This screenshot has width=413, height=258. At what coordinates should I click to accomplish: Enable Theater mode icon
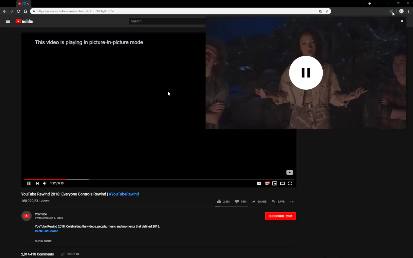click(282, 183)
